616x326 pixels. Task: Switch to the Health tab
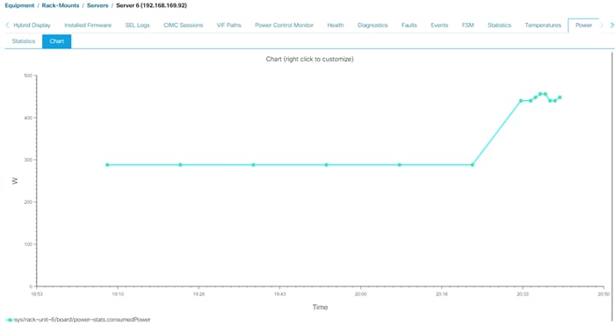click(x=336, y=25)
